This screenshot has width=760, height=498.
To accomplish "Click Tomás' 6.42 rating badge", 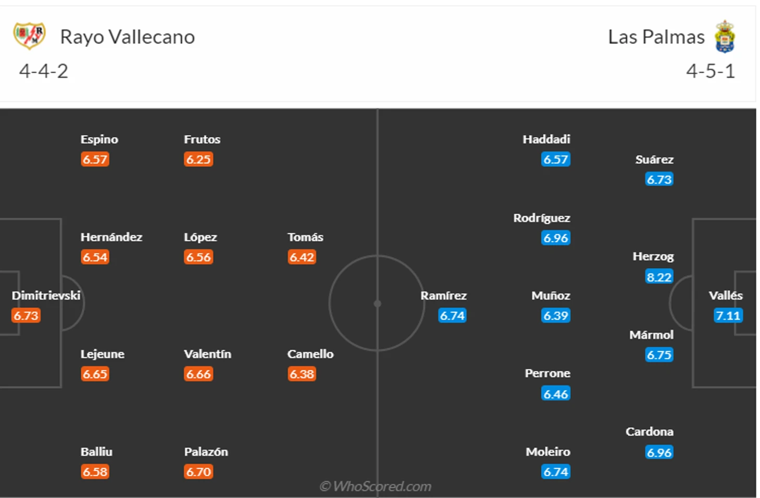I will point(302,257).
